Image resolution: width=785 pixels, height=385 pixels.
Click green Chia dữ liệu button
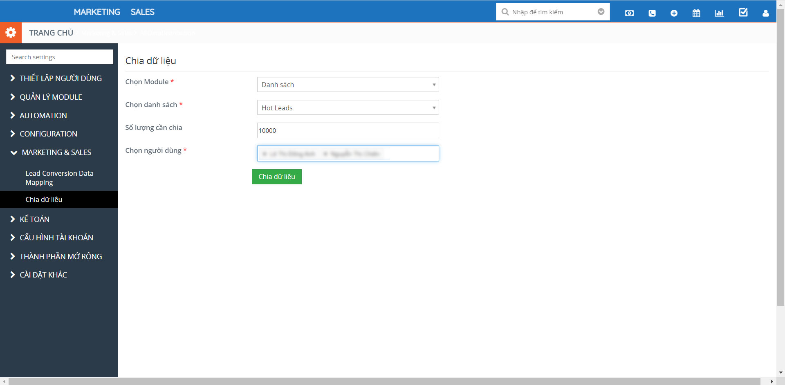[277, 177]
